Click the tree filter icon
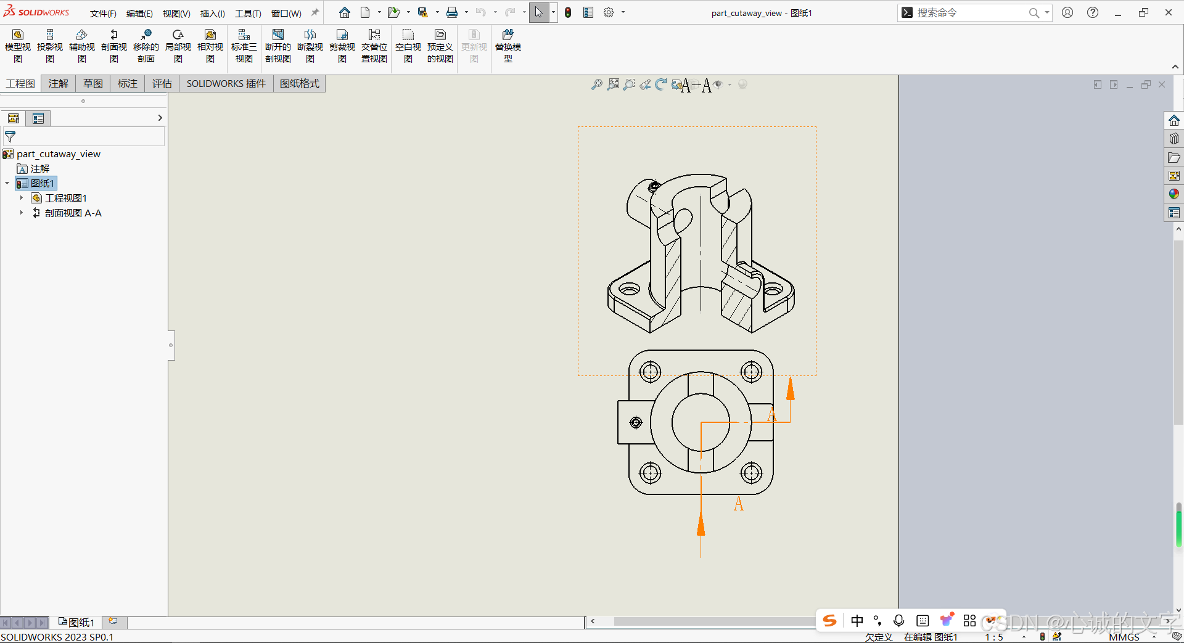The image size is (1184, 643). (x=10, y=137)
